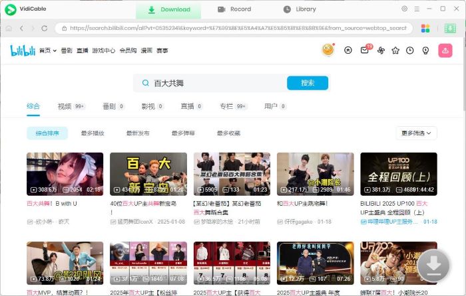The width and height of the screenshot is (466, 296).
Task: Select the 专栏 results tab
Action: 233,106
